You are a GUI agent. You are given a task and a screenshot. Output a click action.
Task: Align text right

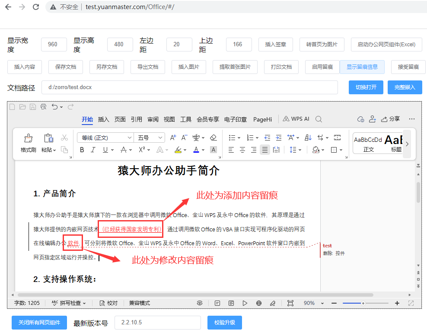point(254,150)
